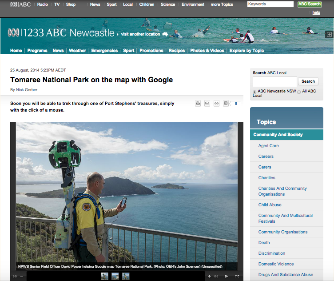Email the article using envelope icon
This screenshot has height=281, width=334.
pyautogui.click(x=207, y=104)
